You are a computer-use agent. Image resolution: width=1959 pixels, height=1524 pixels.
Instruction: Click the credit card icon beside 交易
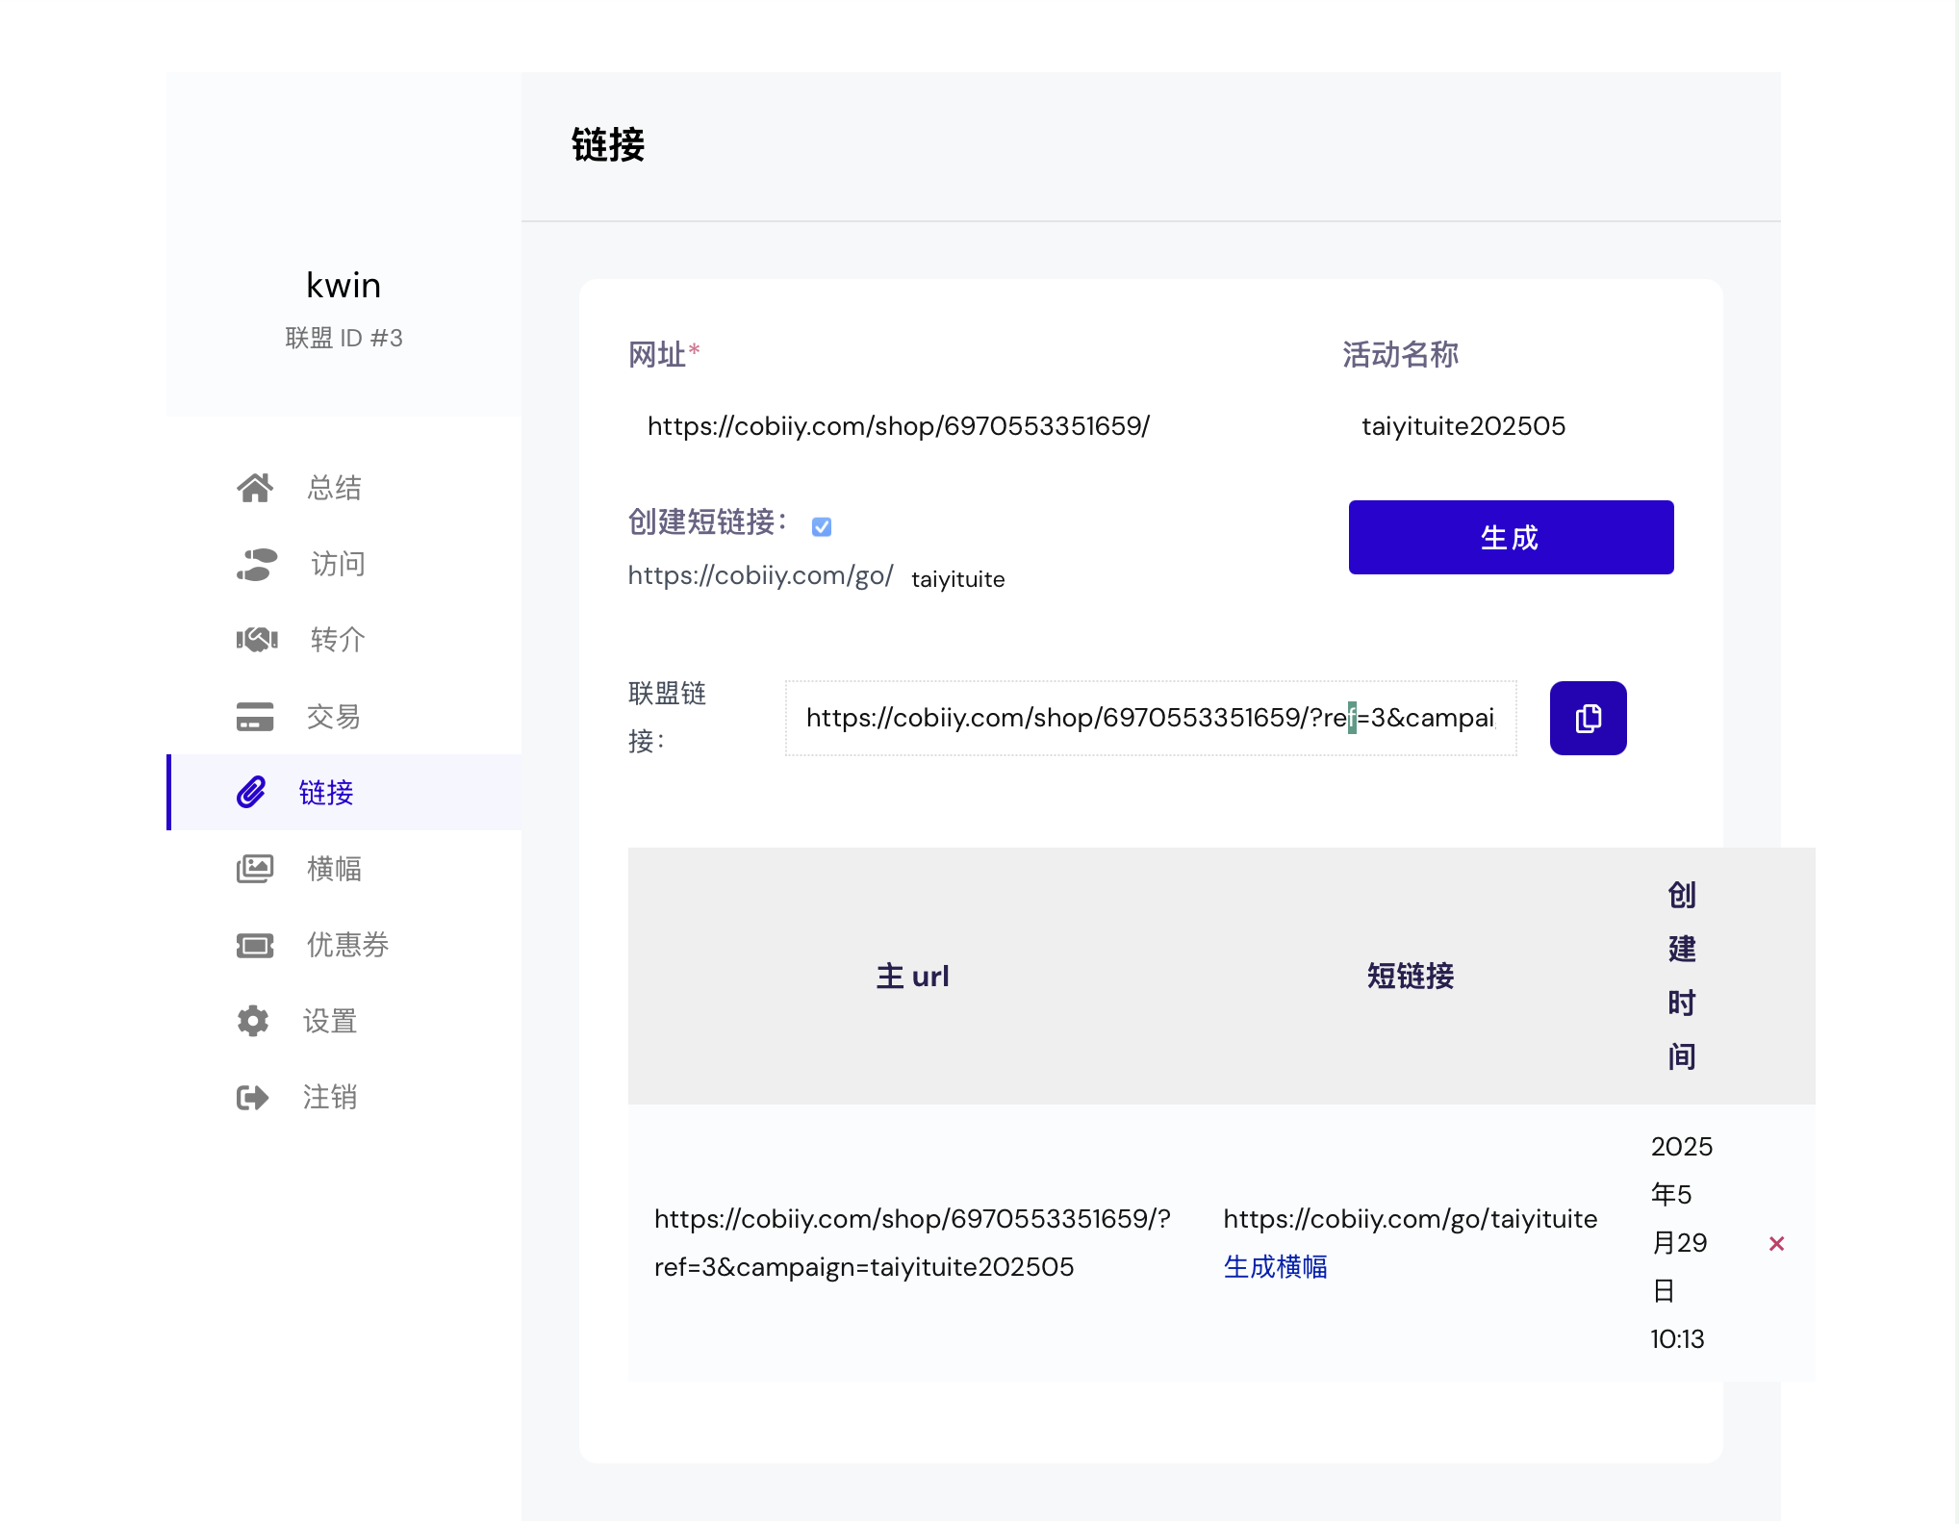click(x=255, y=717)
